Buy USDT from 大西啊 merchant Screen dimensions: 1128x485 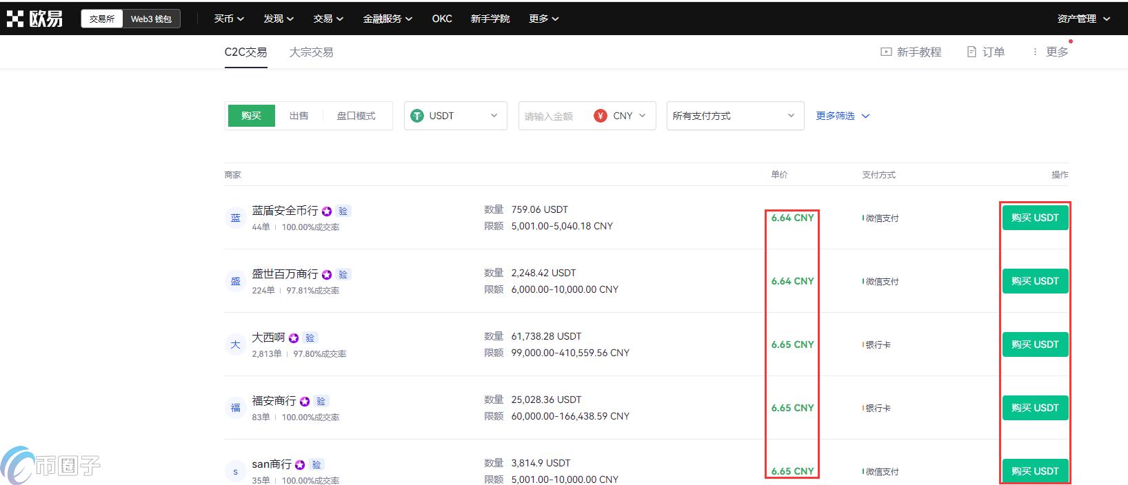[1034, 344]
